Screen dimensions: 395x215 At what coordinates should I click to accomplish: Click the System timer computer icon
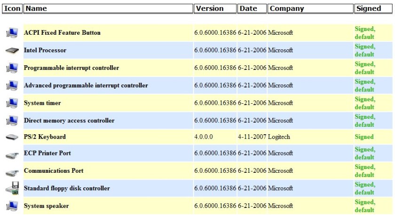[x=12, y=103]
